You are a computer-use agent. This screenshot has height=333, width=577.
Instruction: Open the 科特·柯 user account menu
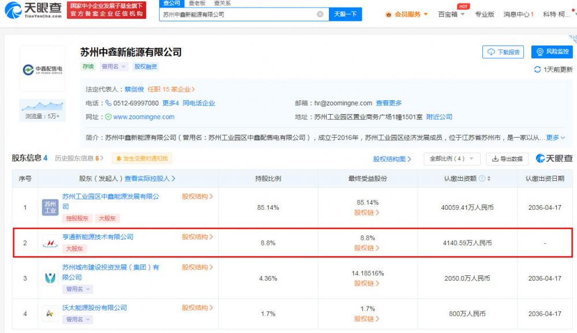click(x=556, y=14)
